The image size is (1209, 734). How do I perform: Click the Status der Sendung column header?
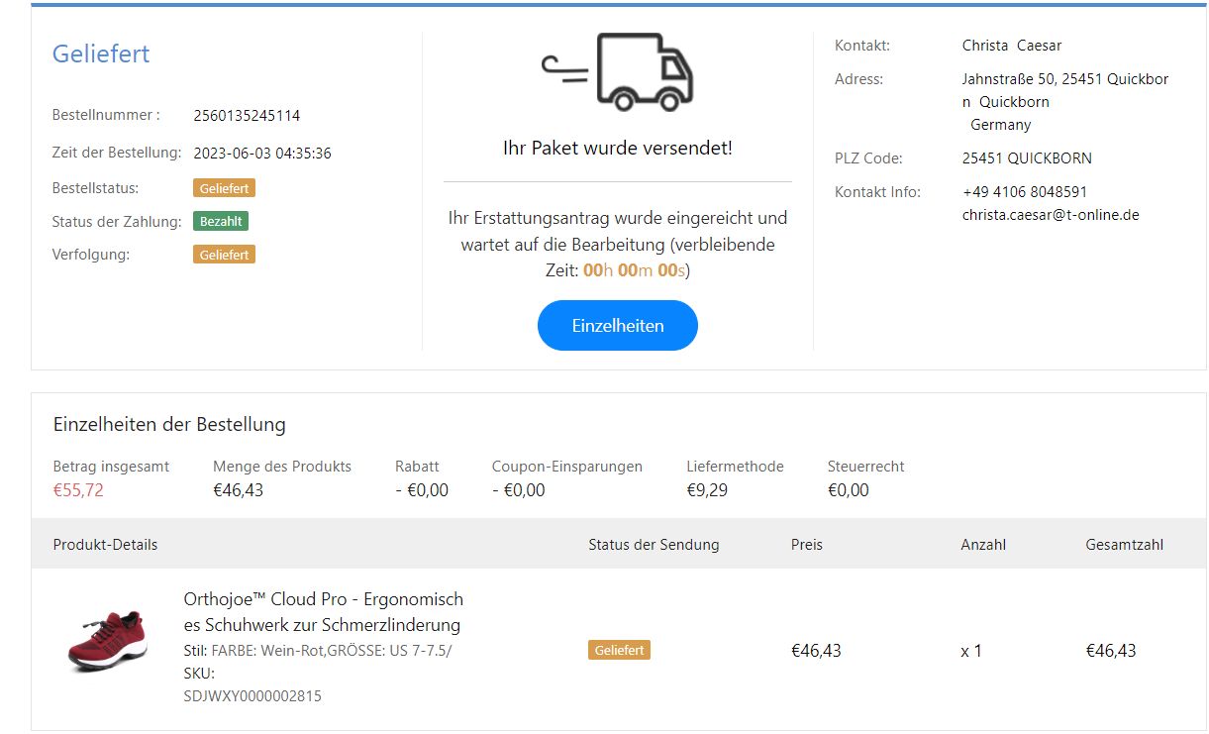coord(654,545)
